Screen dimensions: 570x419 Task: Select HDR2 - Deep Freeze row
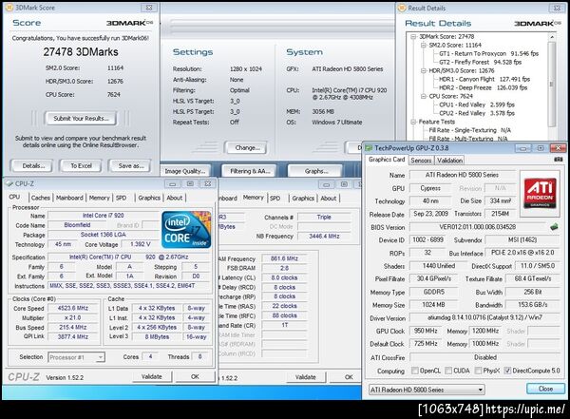tap(483, 87)
